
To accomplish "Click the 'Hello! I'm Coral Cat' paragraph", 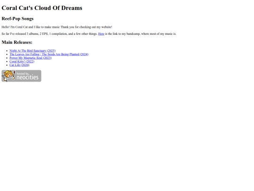I will pyautogui.click(x=57, y=27).
